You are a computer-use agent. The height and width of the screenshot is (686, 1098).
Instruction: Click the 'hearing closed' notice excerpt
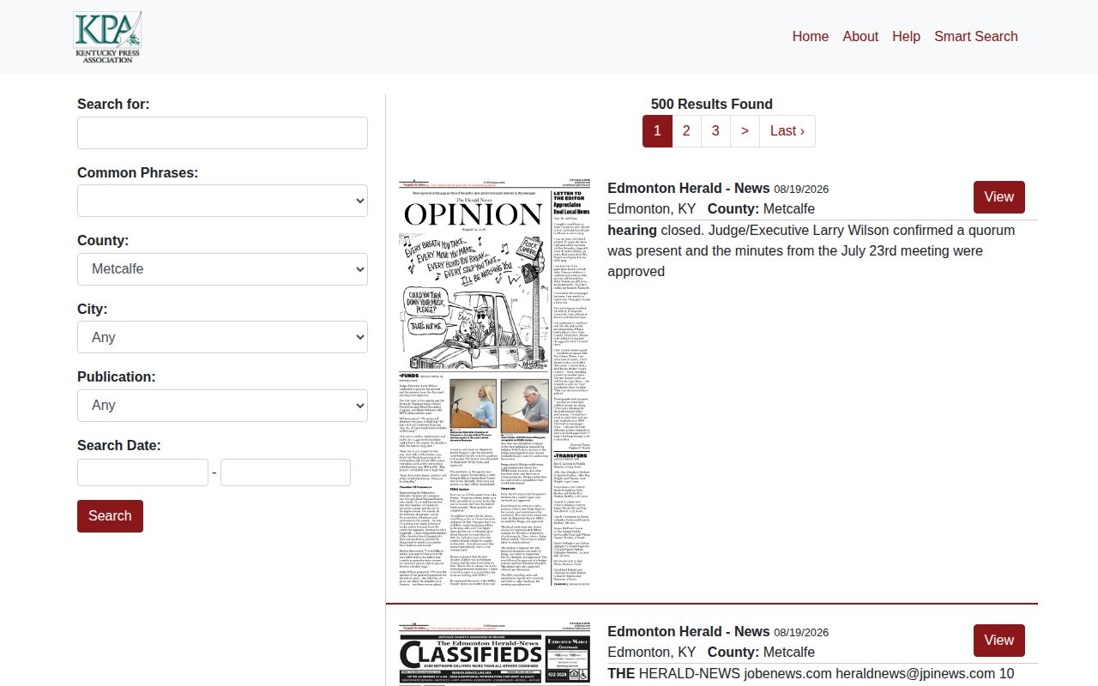(x=811, y=251)
